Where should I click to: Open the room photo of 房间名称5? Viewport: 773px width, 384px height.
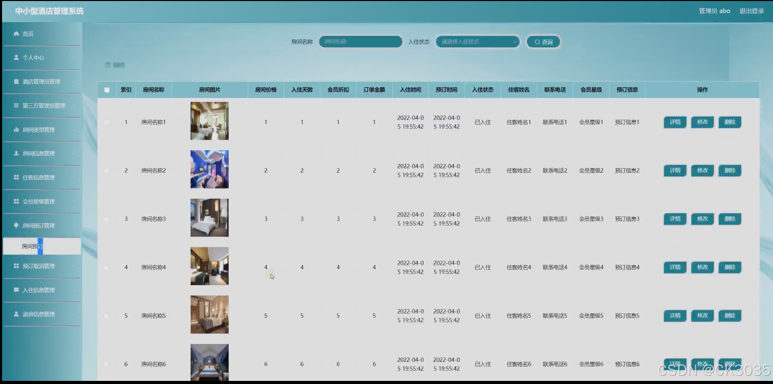tap(210, 314)
